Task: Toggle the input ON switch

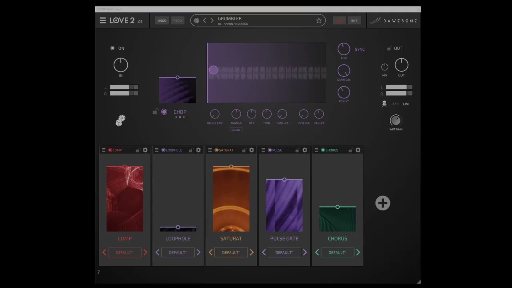Action: point(112,48)
